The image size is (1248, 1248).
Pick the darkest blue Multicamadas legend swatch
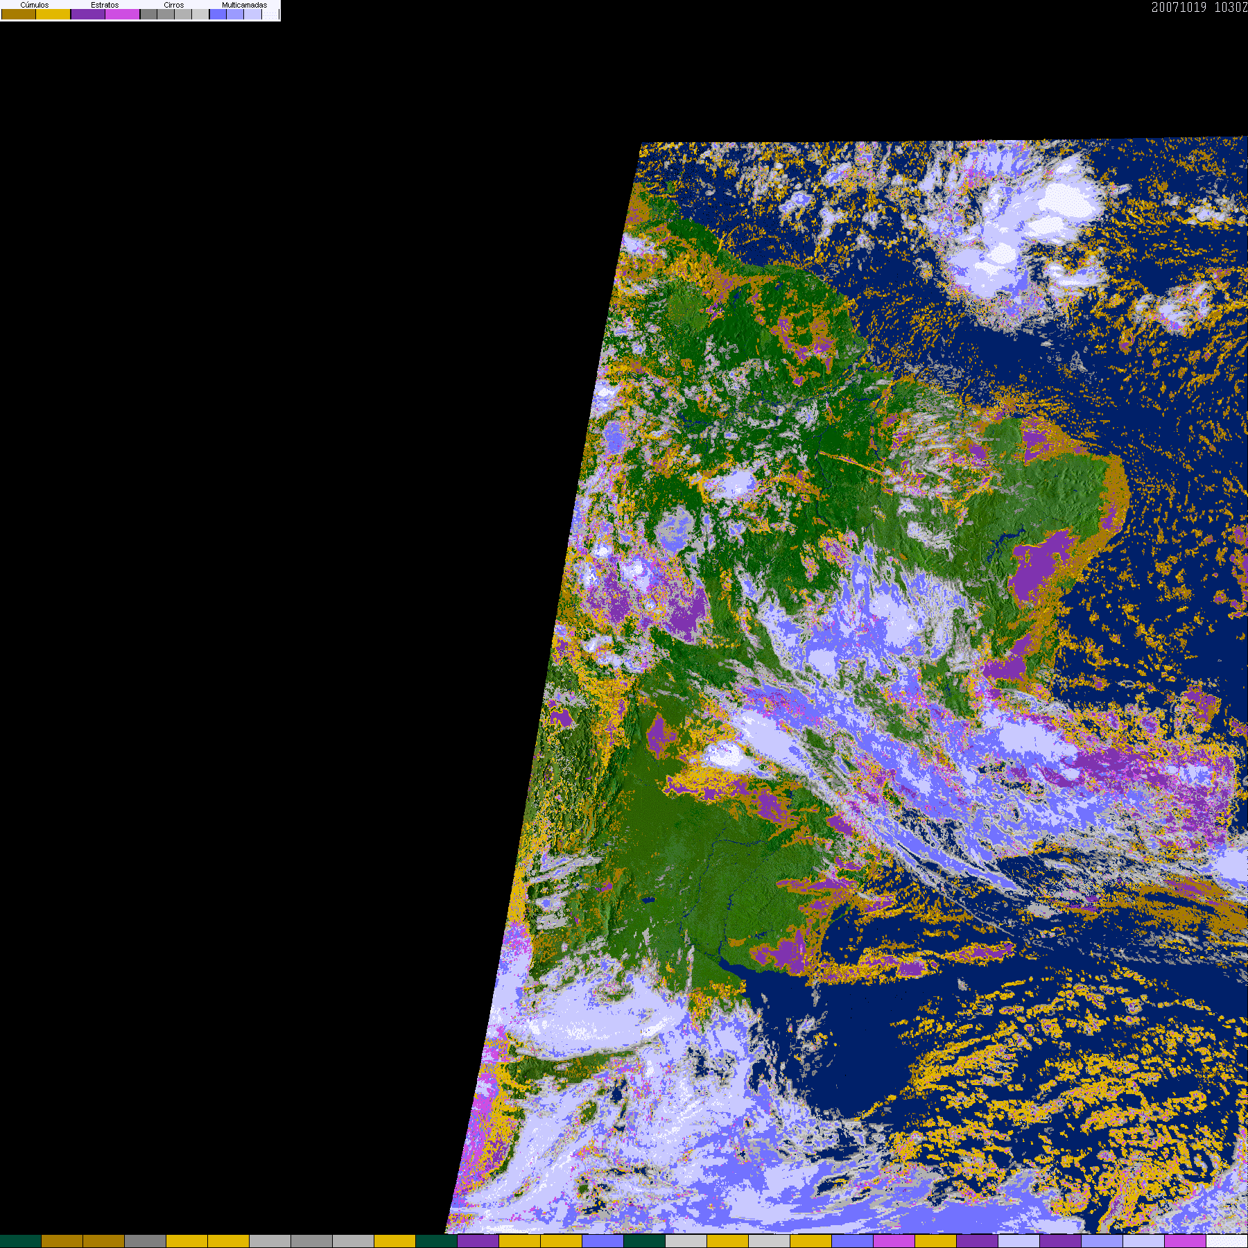(x=218, y=14)
